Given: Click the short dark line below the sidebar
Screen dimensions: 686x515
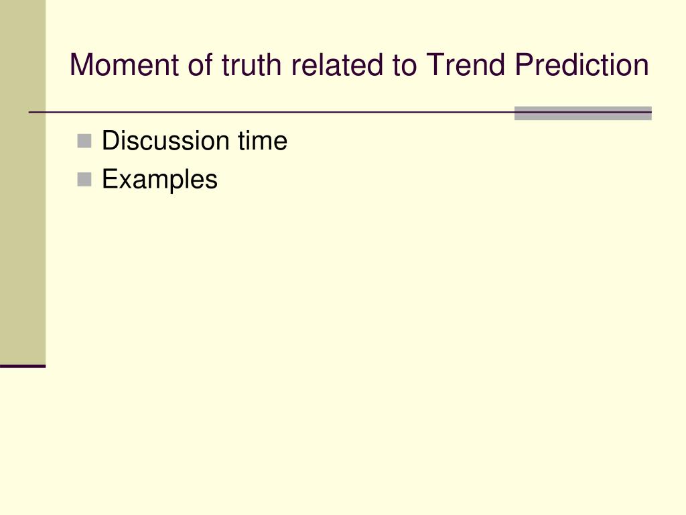Looking at the screenshot, I should 23,366.
